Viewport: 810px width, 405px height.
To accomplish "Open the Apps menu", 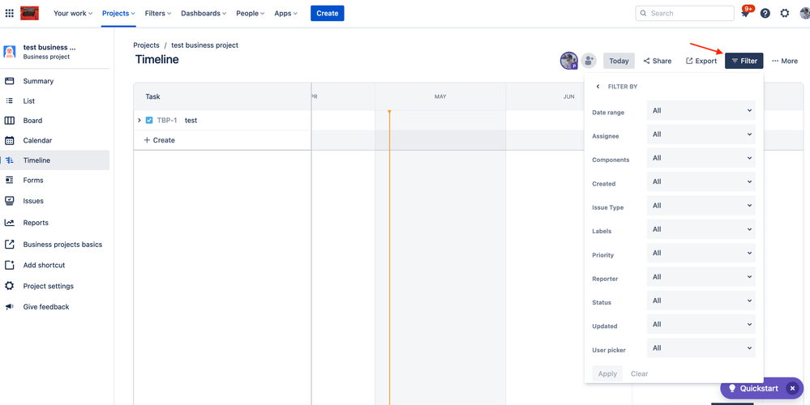I will [285, 14].
